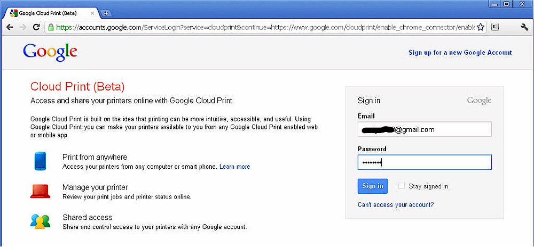Click the Password input field
Viewport: 534px width, 247px height.
click(425, 162)
